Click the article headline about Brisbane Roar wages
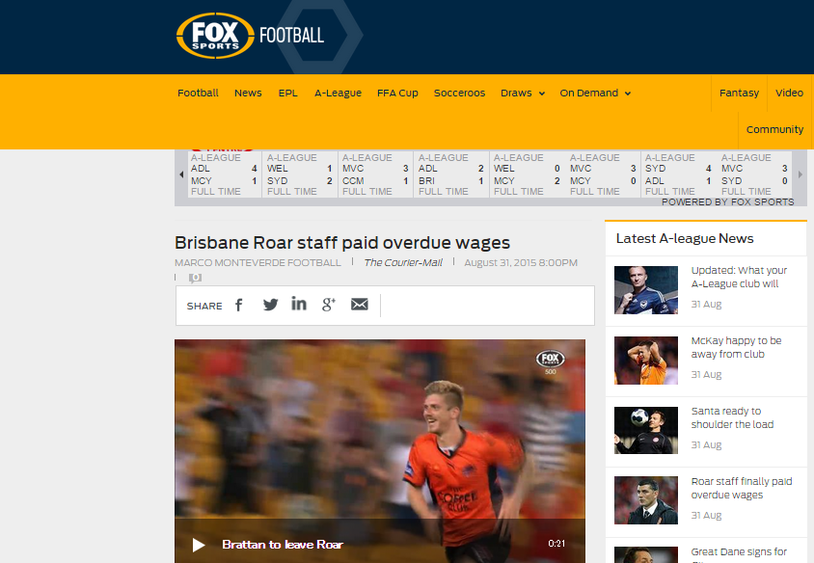 pos(342,243)
